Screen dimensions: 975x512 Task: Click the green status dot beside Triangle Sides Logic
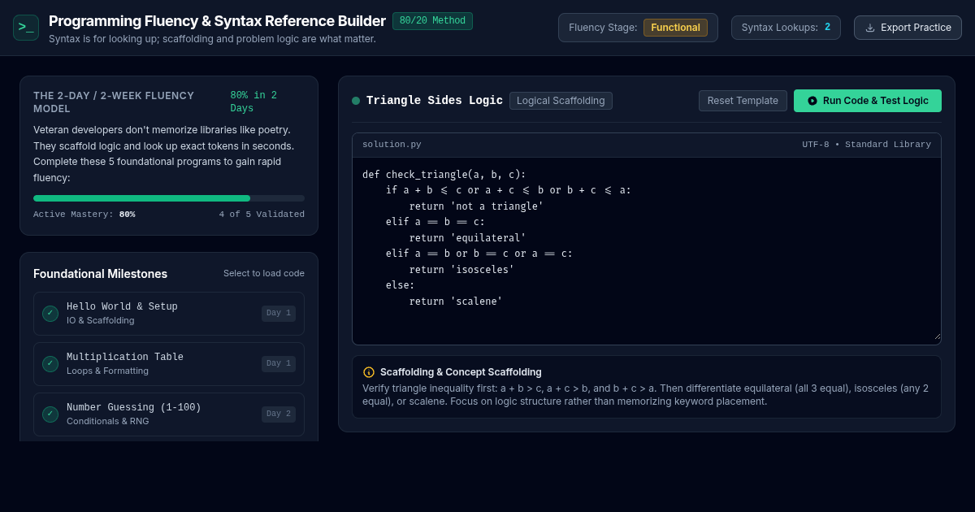(356, 101)
